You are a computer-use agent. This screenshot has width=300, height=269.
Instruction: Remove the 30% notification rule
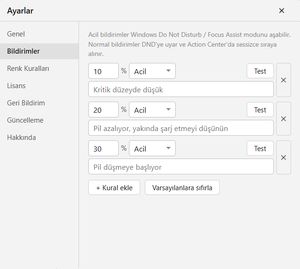point(284,158)
